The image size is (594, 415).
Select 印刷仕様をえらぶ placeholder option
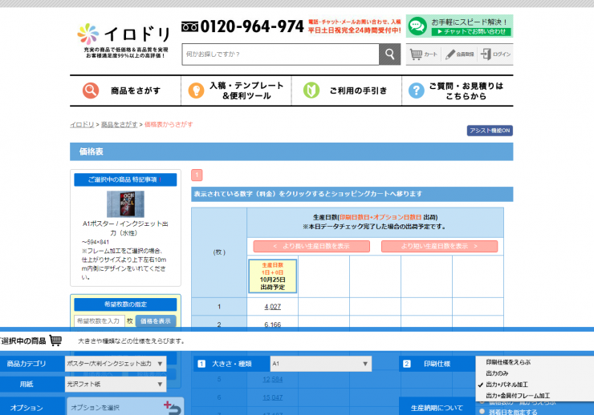pos(508,362)
